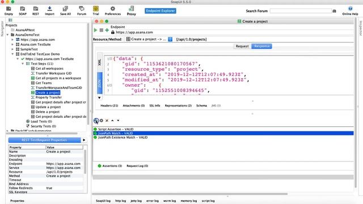Move assertion up with up arrow
The height and width of the screenshot is (204, 363).
[112, 121]
